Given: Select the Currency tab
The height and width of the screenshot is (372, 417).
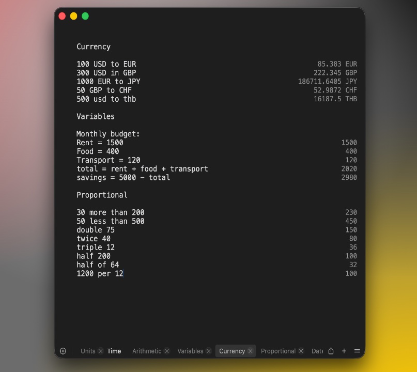Looking at the screenshot, I should pos(232,351).
